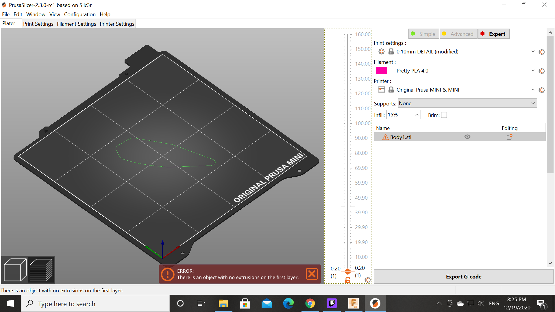Open the Configuration menu

coord(80,14)
